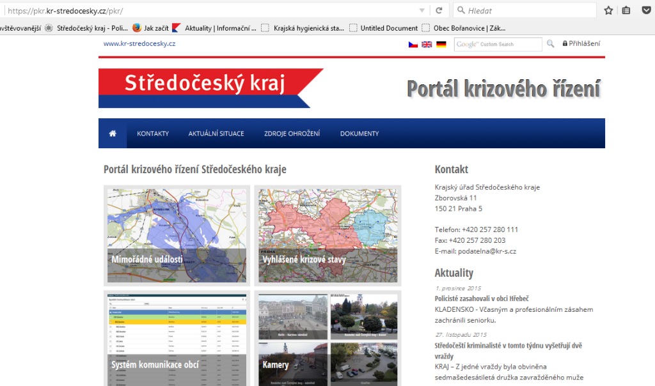Viewport: 655px width, 386px height.
Task: Click the date 1. prosince 2015
Action: pos(458,288)
